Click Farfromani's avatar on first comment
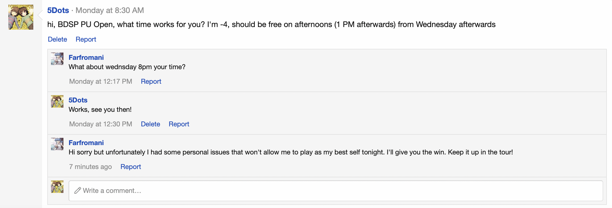612x208 pixels. pyautogui.click(x=57, y=59)
